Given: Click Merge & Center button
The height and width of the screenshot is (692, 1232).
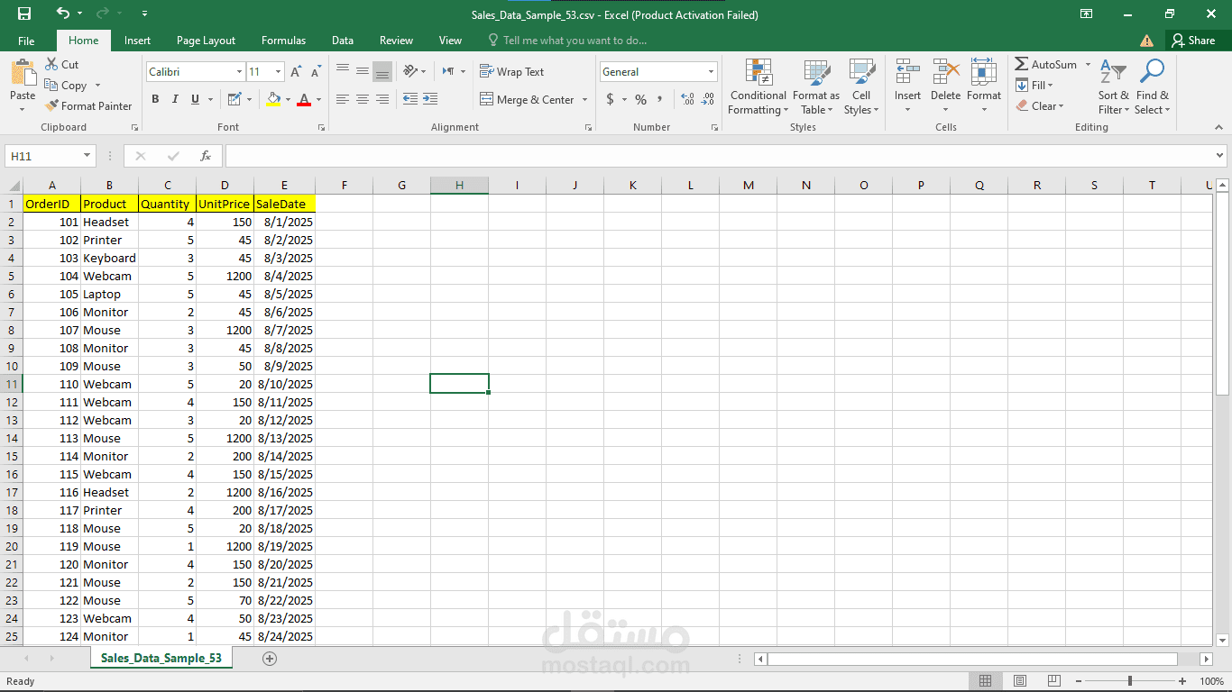Looking at the screenshot, I should [528, 99].
